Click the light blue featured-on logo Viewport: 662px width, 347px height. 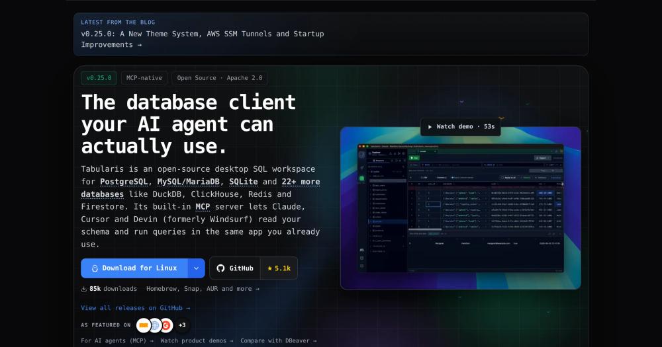coord(156,325)
